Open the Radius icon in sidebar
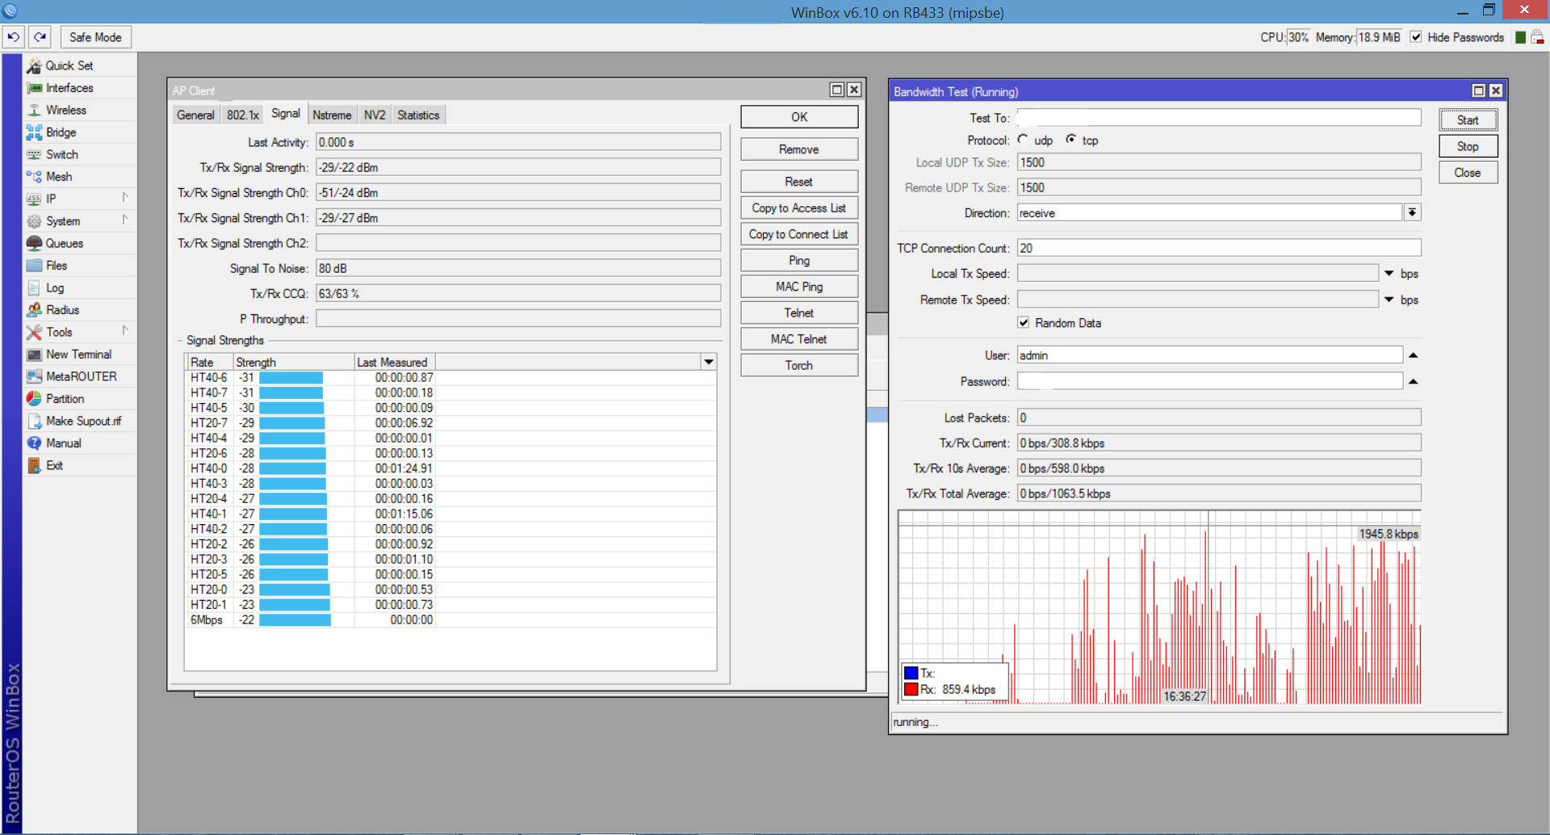Screen dimensions: 1550x835 coord(34,310)
